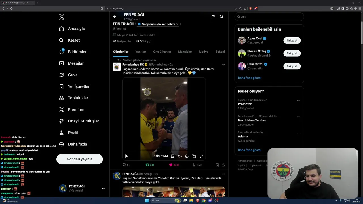Open Mesajlar messages
Screen dimensions: 363x204
click(71, 63)
